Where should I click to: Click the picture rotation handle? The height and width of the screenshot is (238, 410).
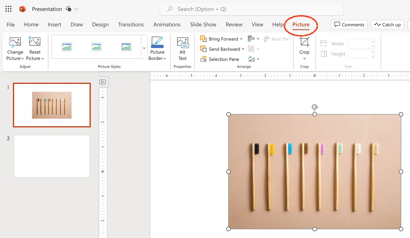pos(315,107)
